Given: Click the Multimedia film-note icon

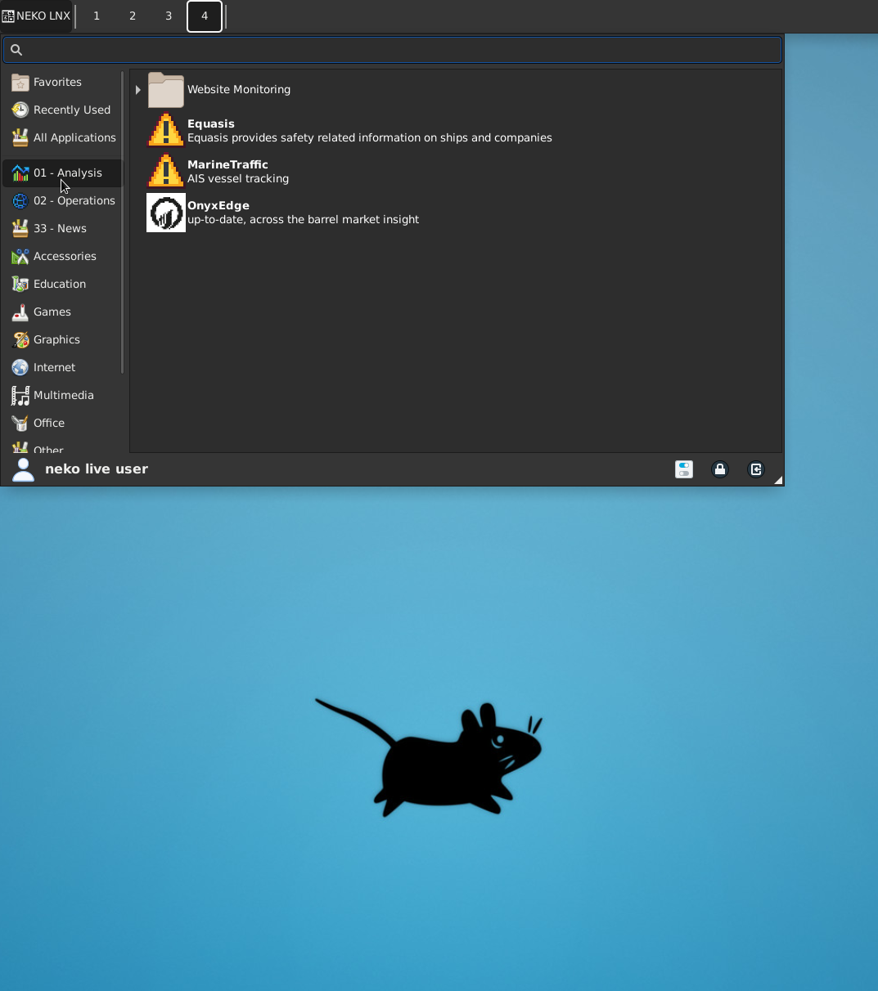Looking at the screenshot, I should tap(20, 395).
